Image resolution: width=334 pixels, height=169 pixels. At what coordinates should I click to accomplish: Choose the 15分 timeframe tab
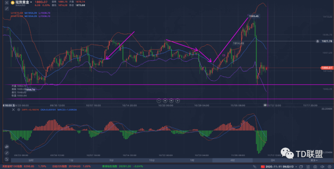point(152,160)
